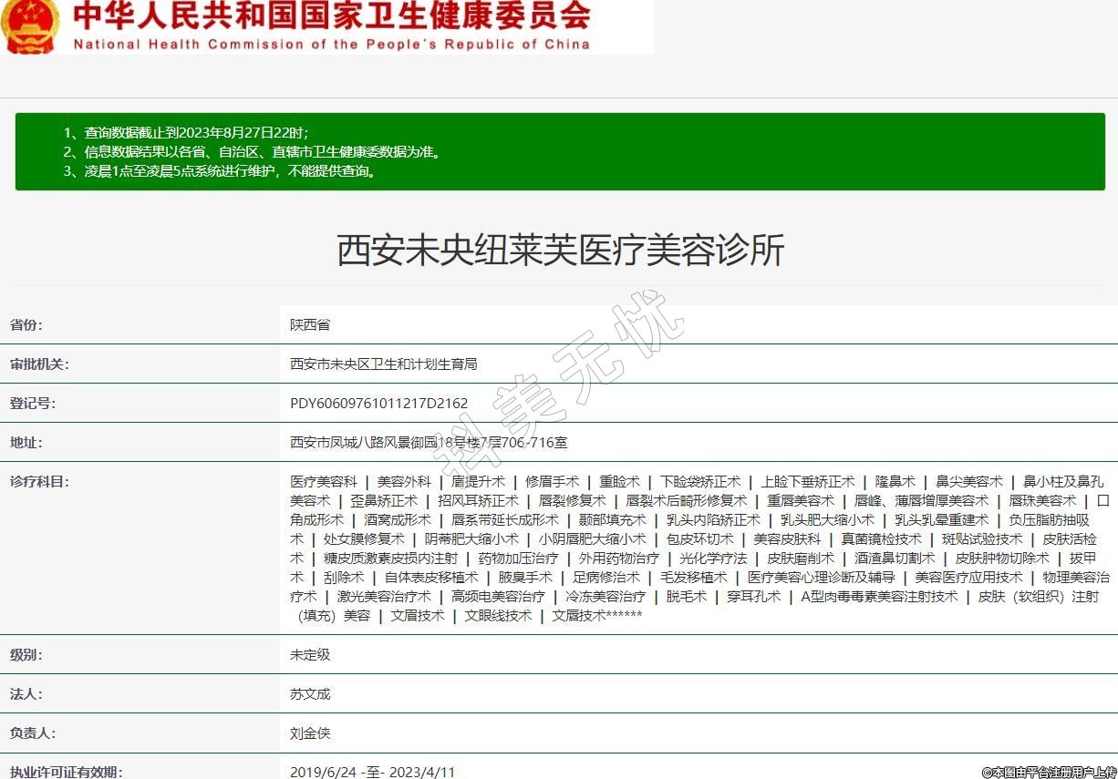Click the 中华人民共和国国家卫生健康委员会 header title
Image resolution: width=1118 pixels, height=779 pixels.
(x=332, y=15)
